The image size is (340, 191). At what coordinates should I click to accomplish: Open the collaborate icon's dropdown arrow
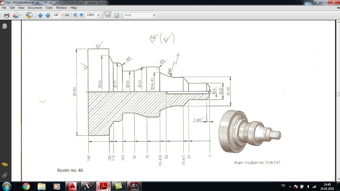click(20, 15)
